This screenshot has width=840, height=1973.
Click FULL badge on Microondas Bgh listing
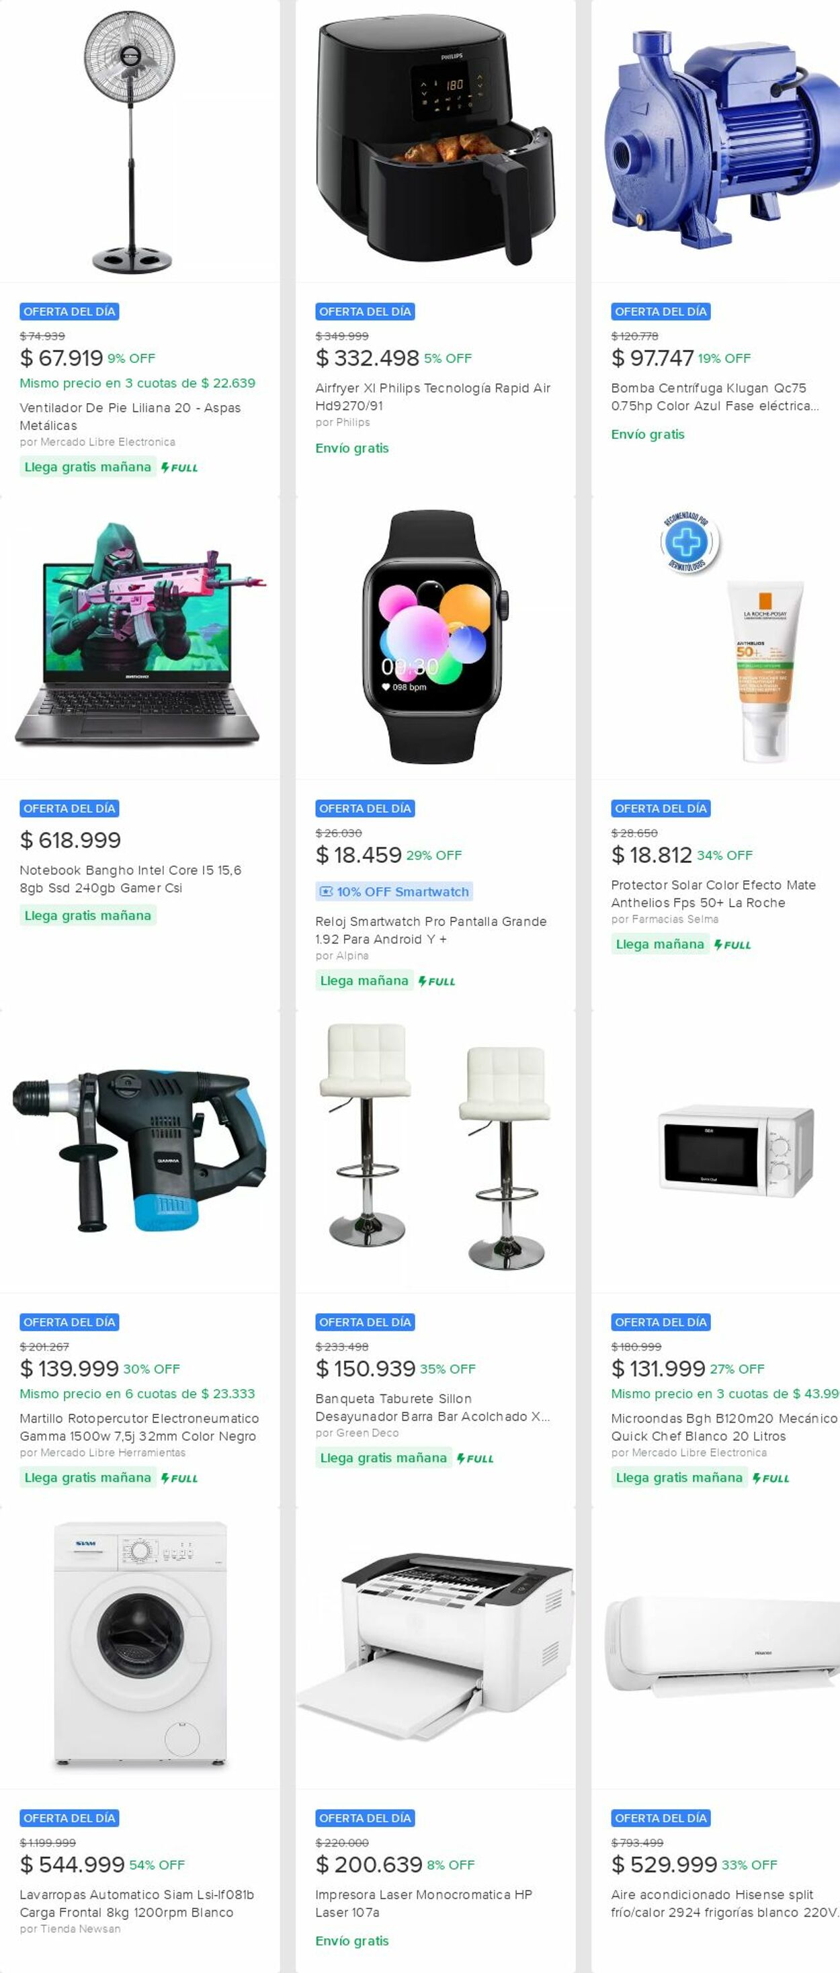click(x=770, y=1478)
